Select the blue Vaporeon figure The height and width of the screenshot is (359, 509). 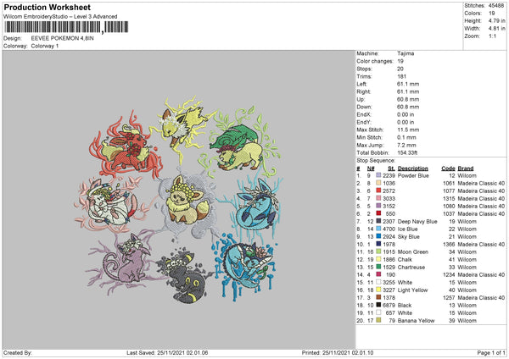coord(247,268)
